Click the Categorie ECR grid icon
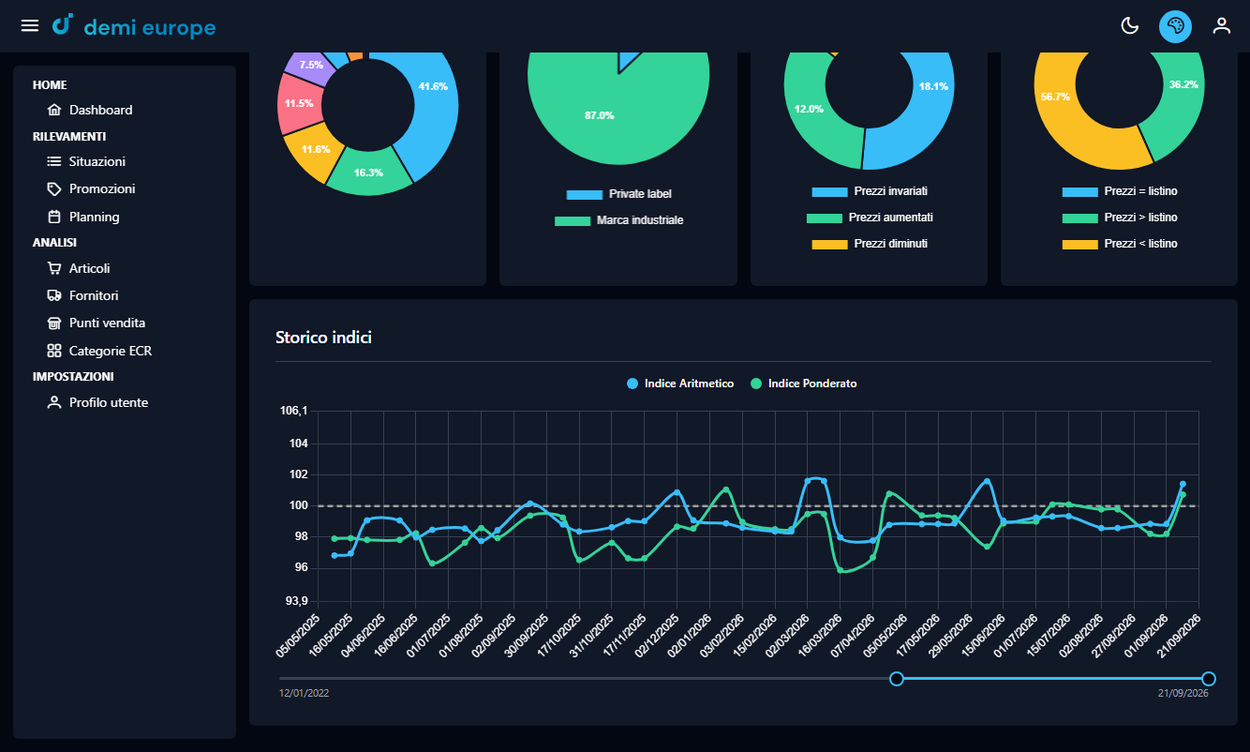 click(x=54, y=351)
